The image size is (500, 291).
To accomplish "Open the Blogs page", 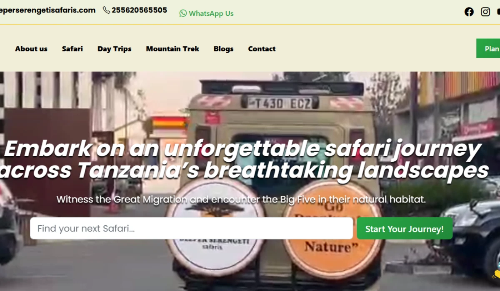I will (x=224, y=49).
